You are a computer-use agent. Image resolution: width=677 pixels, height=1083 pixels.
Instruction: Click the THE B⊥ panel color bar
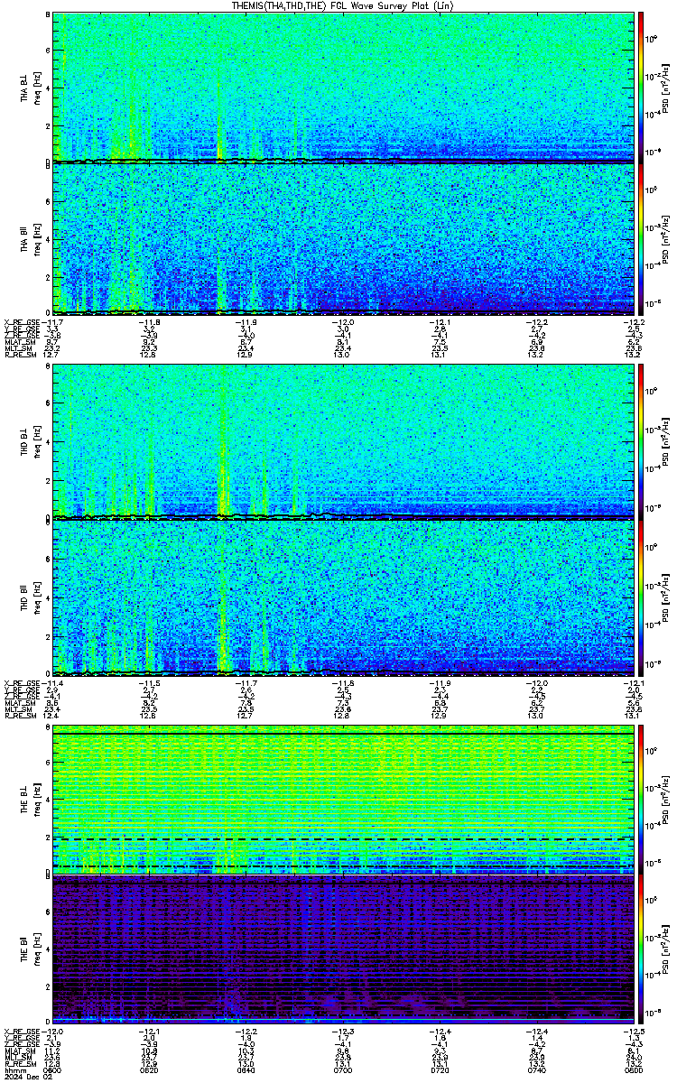coord(642,800)
